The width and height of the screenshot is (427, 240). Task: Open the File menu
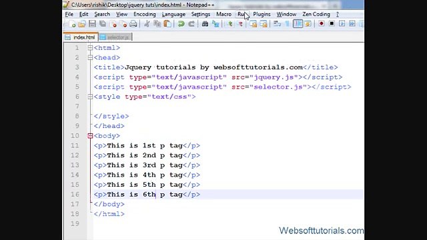pyautogui.click(x=69, y=14)
